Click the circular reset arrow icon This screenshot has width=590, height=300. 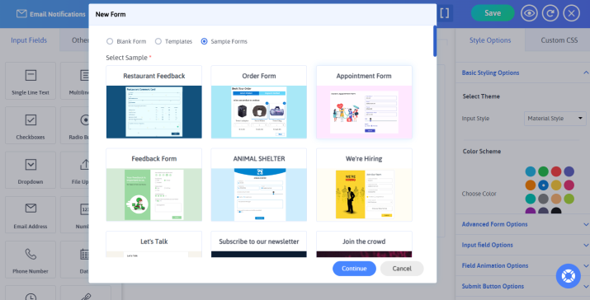click(x=550, y=13)
